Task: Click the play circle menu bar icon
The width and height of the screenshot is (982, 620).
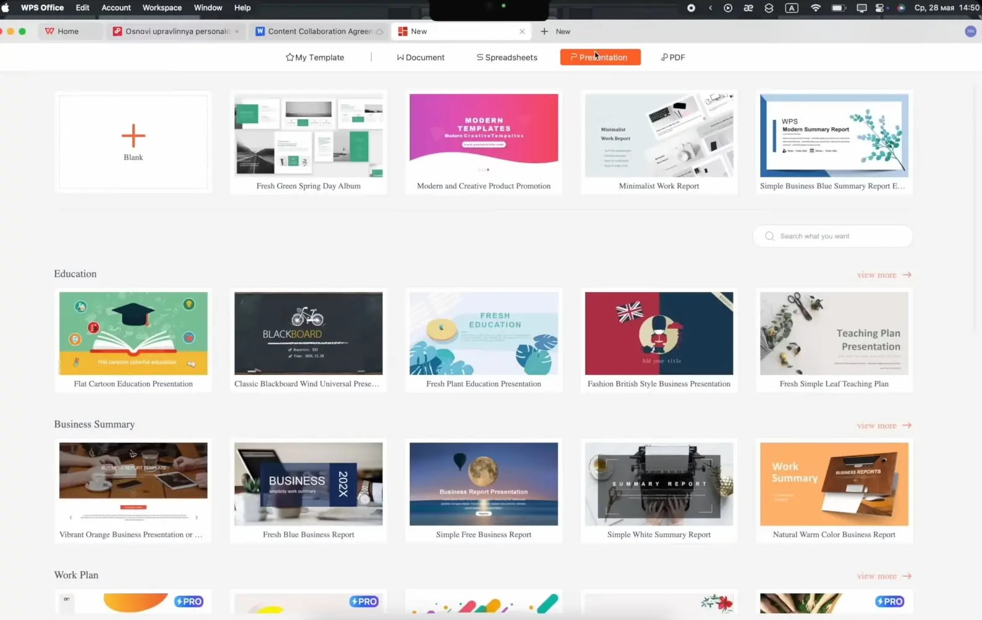Action: 728,8
